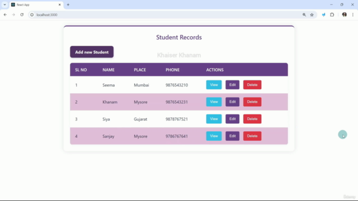Edit Khanam's record
Viewport: 358px width, 201px height.
pos(233,102)
